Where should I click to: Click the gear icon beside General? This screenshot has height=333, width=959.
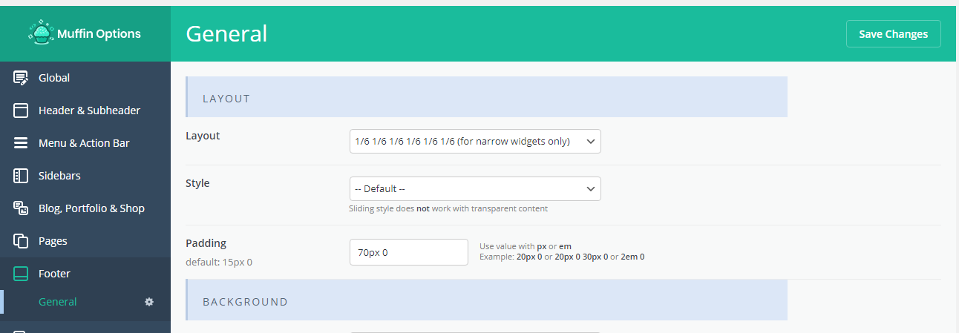pyautogui.click(x=149, y=302)
